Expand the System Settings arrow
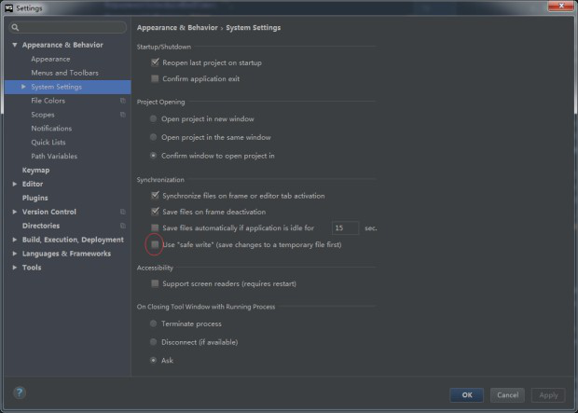 point(23,87)
